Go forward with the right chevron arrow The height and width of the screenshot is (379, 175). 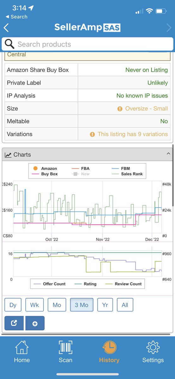coord(169,27)
